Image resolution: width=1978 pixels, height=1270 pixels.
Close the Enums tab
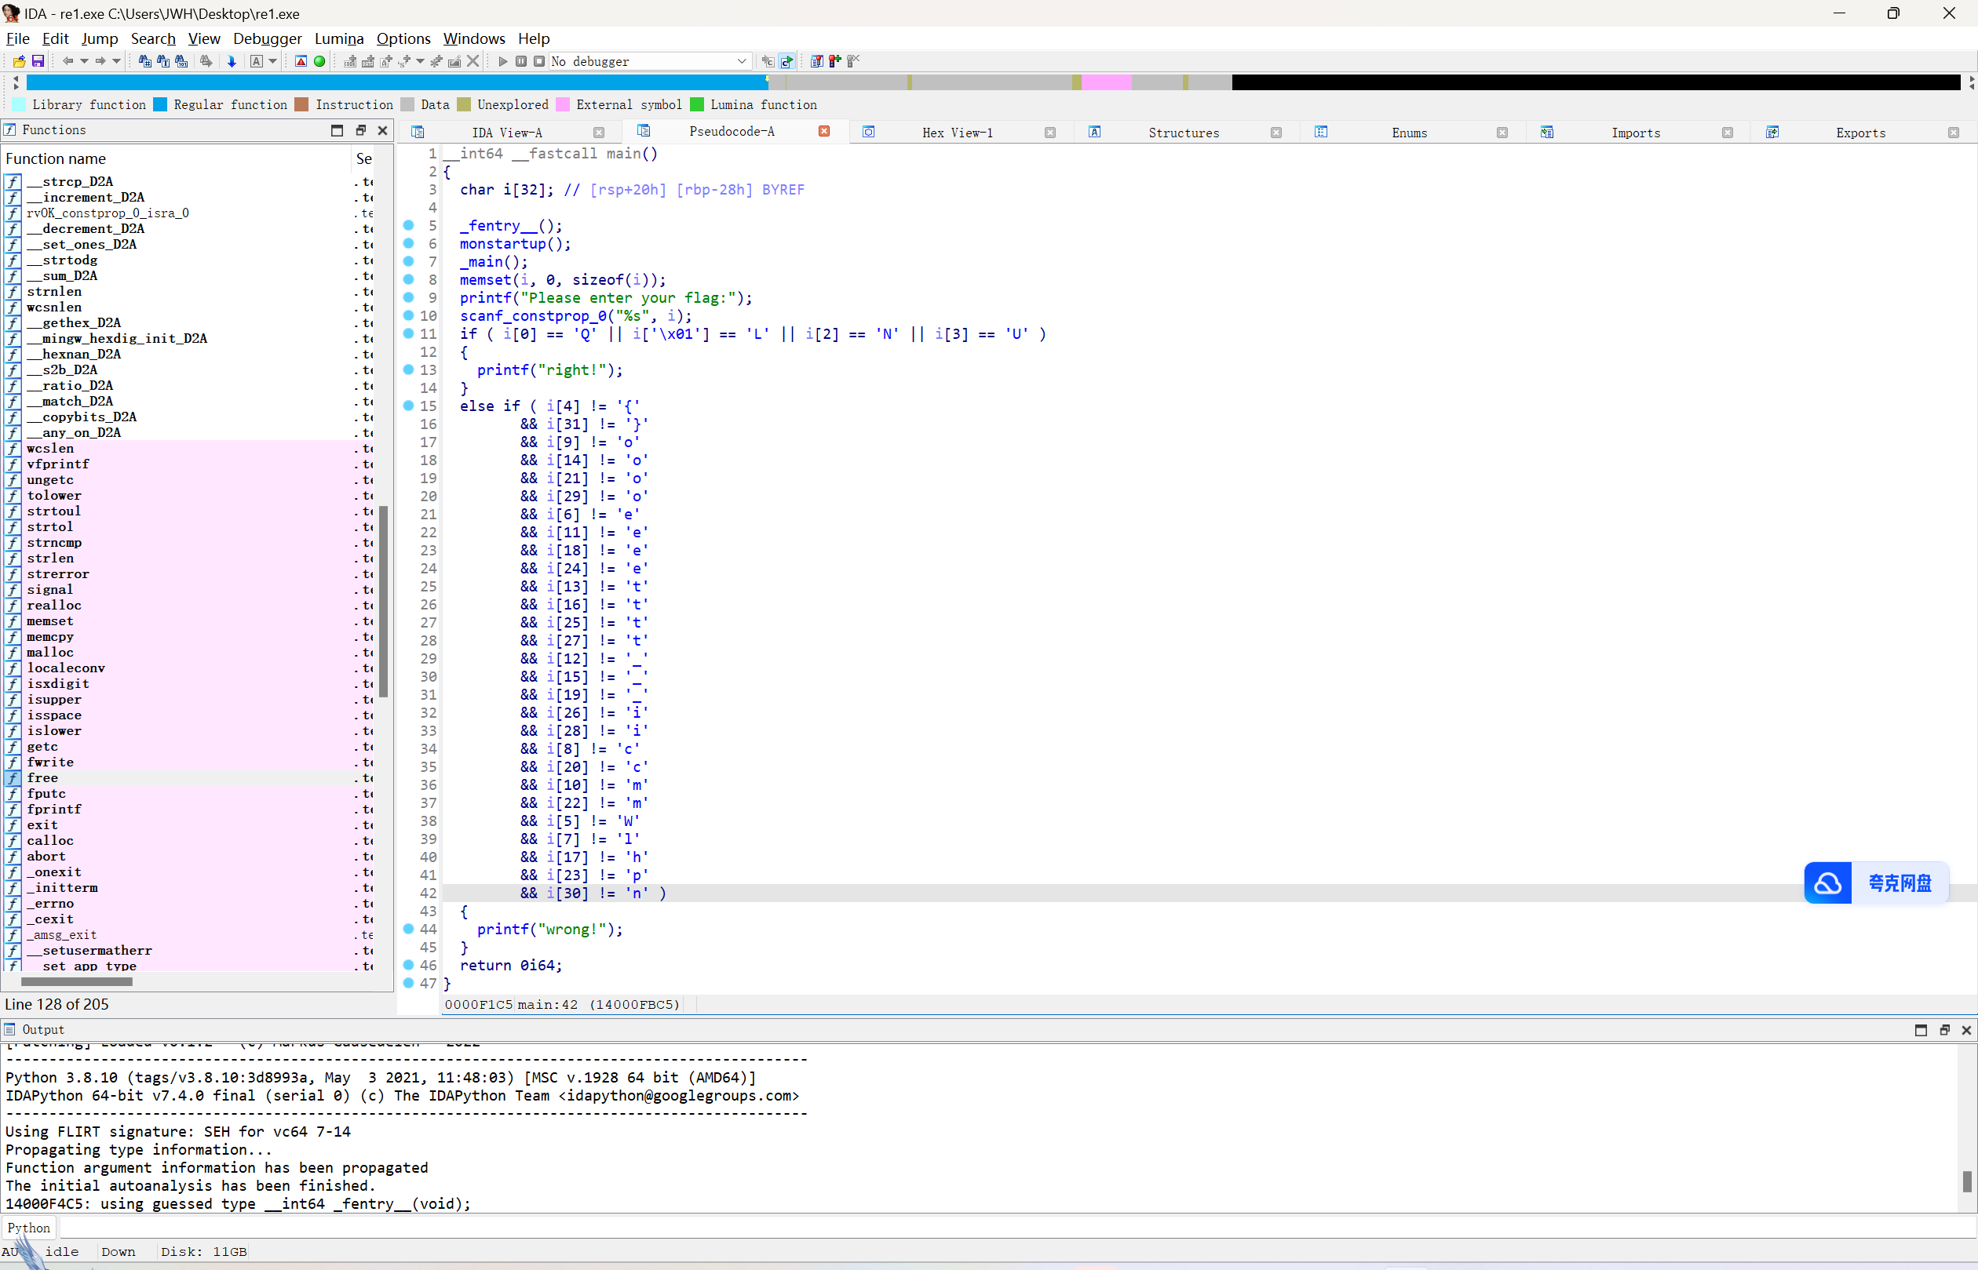[x=1502, y=133]
